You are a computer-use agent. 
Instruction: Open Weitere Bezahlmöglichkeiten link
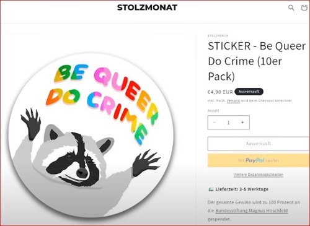pyautogui.click(x=259, y=175)
